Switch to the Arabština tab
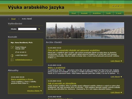Screen dimensions: 132x99 click(x=97, y=13)
